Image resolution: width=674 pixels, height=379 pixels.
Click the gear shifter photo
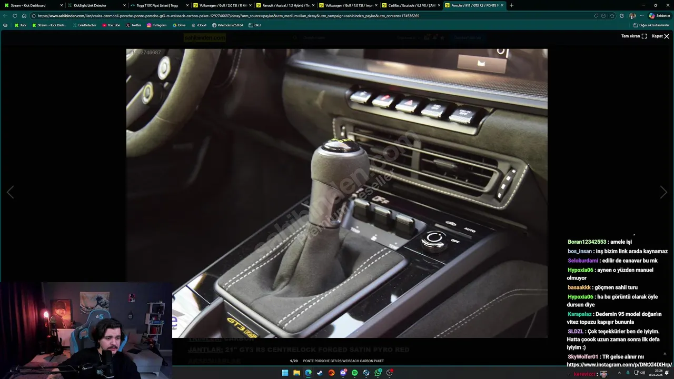(x=337, y=193)
